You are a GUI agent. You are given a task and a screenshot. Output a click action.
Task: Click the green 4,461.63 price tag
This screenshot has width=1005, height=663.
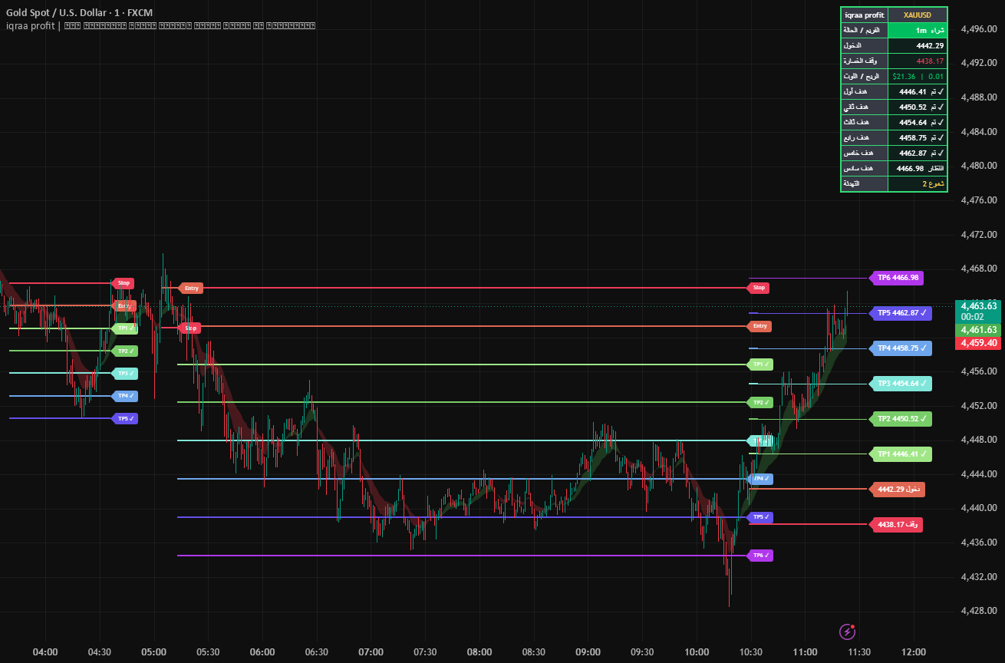pos(978,330)
